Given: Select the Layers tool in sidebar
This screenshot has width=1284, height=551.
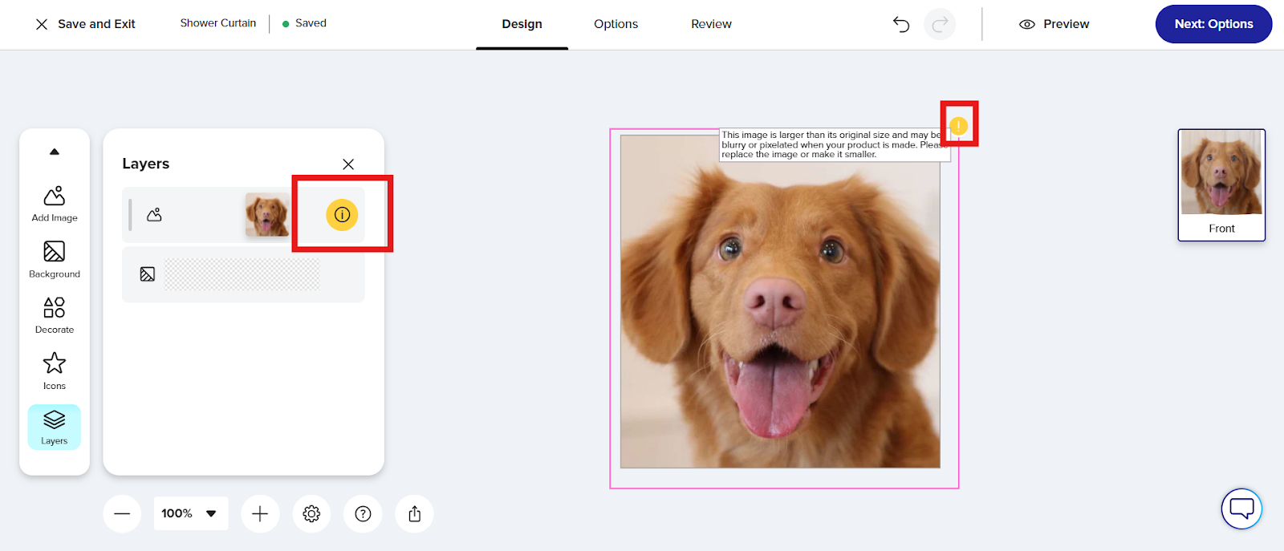Looking at the screenshot, I should coord(55,427).
